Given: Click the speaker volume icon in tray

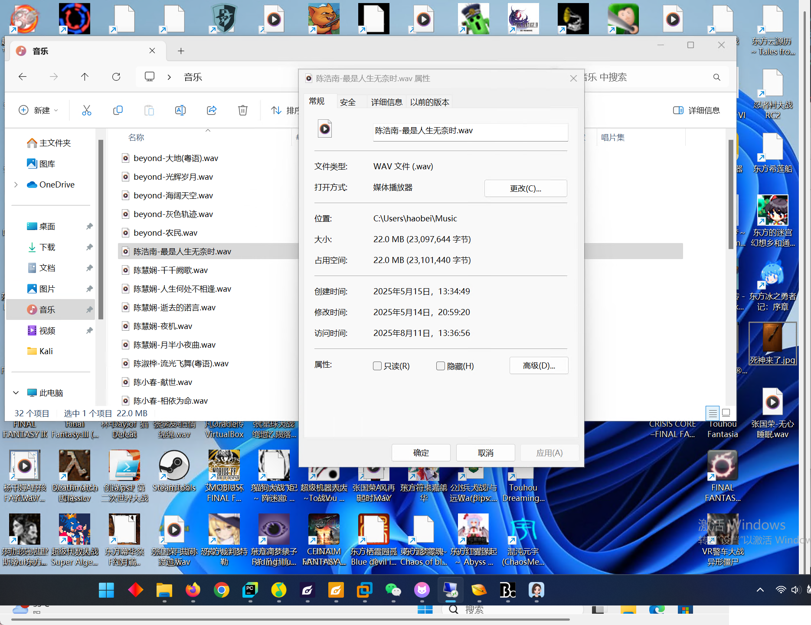Looking at the screenshot, I should [x=795, y=590].
